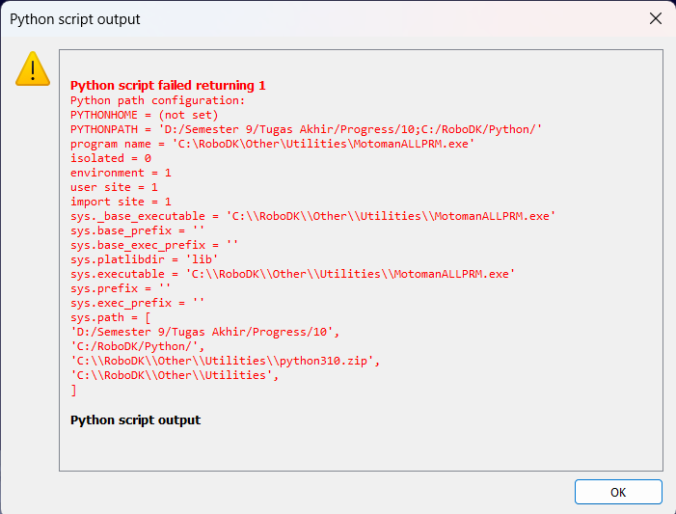Click the "Python script failed returning 1" heading

click(168, 86)
